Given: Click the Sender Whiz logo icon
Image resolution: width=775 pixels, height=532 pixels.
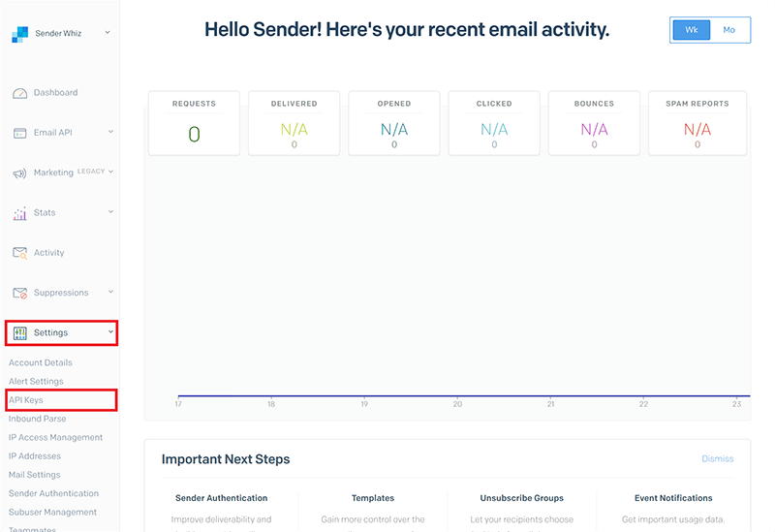Looking at the screenshot, I should click(x=20, y=35).
